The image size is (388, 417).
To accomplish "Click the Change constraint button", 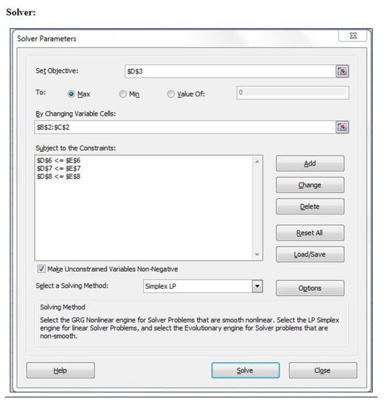I will [x=310, y=185].
